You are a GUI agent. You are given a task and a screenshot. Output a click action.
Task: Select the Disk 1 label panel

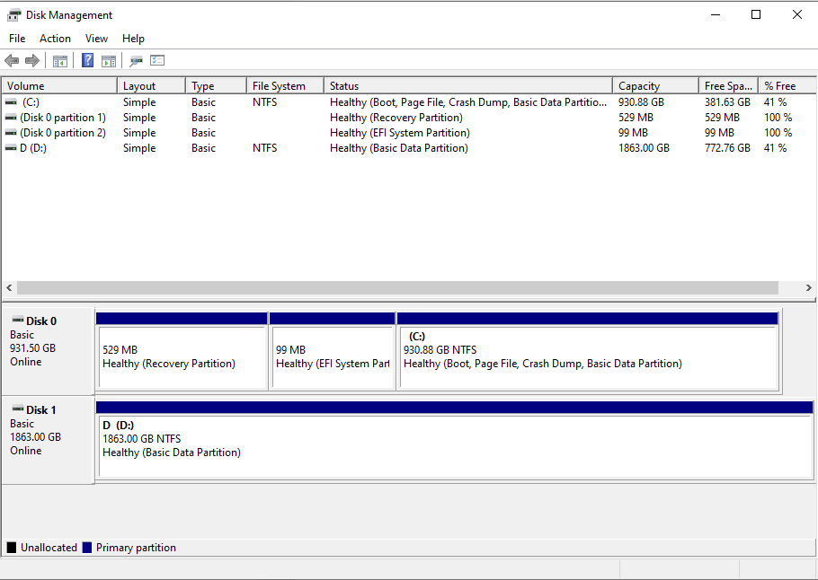coord(48,440)
